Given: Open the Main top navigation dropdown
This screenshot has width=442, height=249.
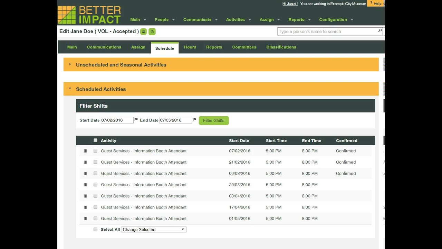Looking at the screenshot, I should tap(138, 20).
